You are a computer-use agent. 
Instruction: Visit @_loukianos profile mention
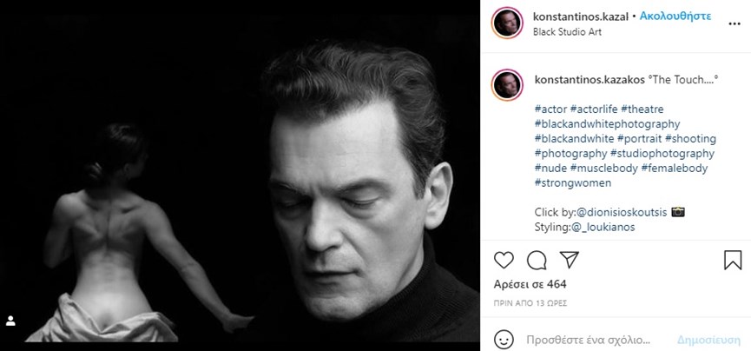tap(603, 227)
